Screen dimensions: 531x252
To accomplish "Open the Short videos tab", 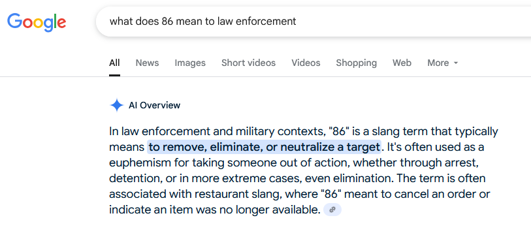I will 248,63.
